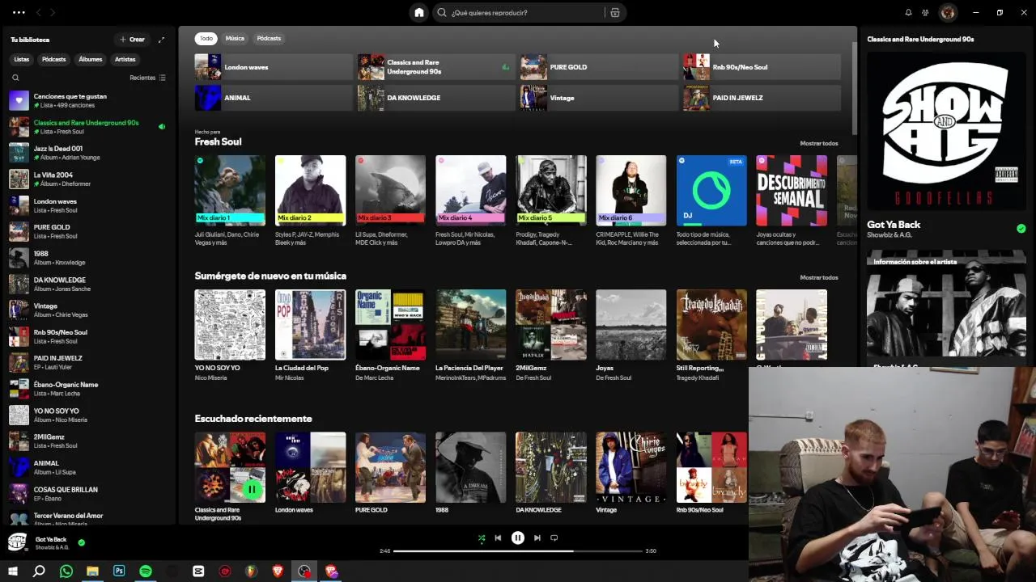
Task: Open Mix diario 1 card
Action: 230,202
